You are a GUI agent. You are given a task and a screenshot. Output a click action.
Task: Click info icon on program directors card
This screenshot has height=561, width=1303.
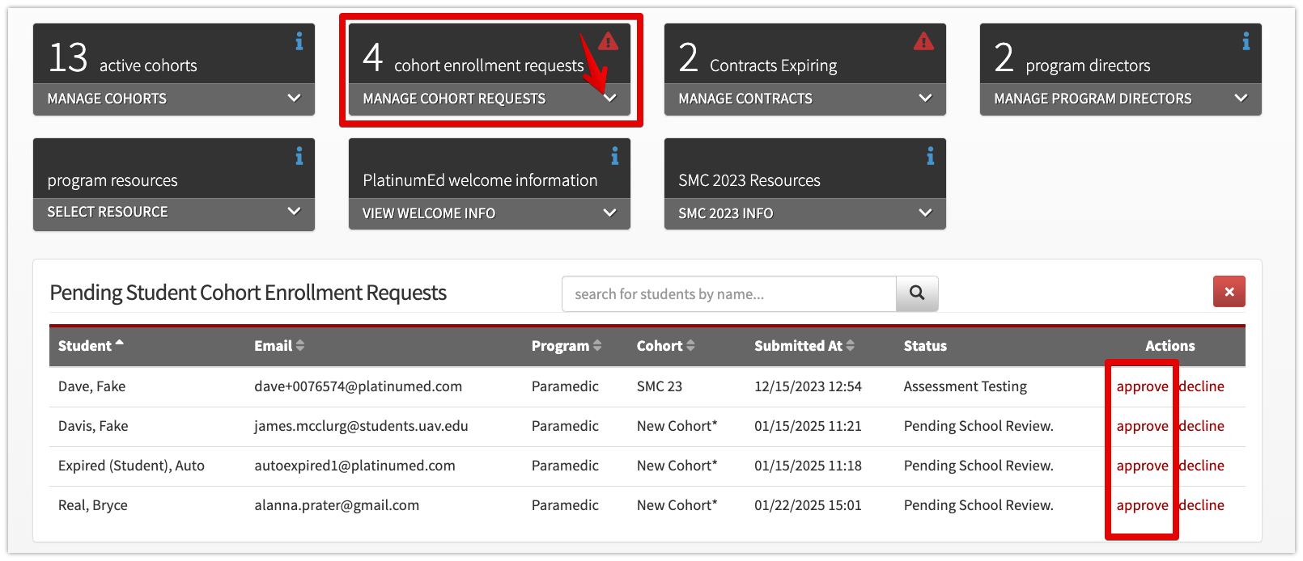tap(1246, 41)
